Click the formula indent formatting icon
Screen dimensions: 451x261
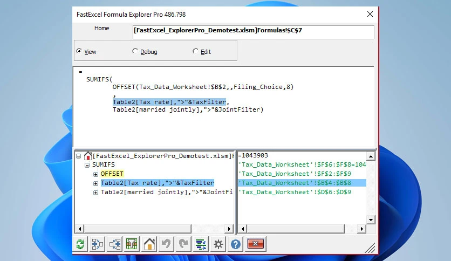[x=201, y=244]
